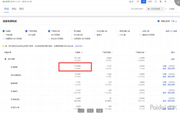Select the 1天 time range
Image resolution: width=180 pixels, height=113 pixels.
tap(138, 2)
